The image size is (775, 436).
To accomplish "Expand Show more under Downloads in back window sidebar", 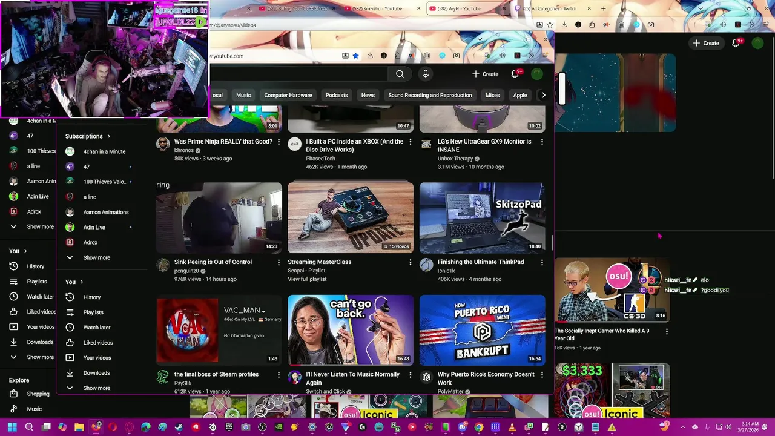I will [x=31, y=357].
